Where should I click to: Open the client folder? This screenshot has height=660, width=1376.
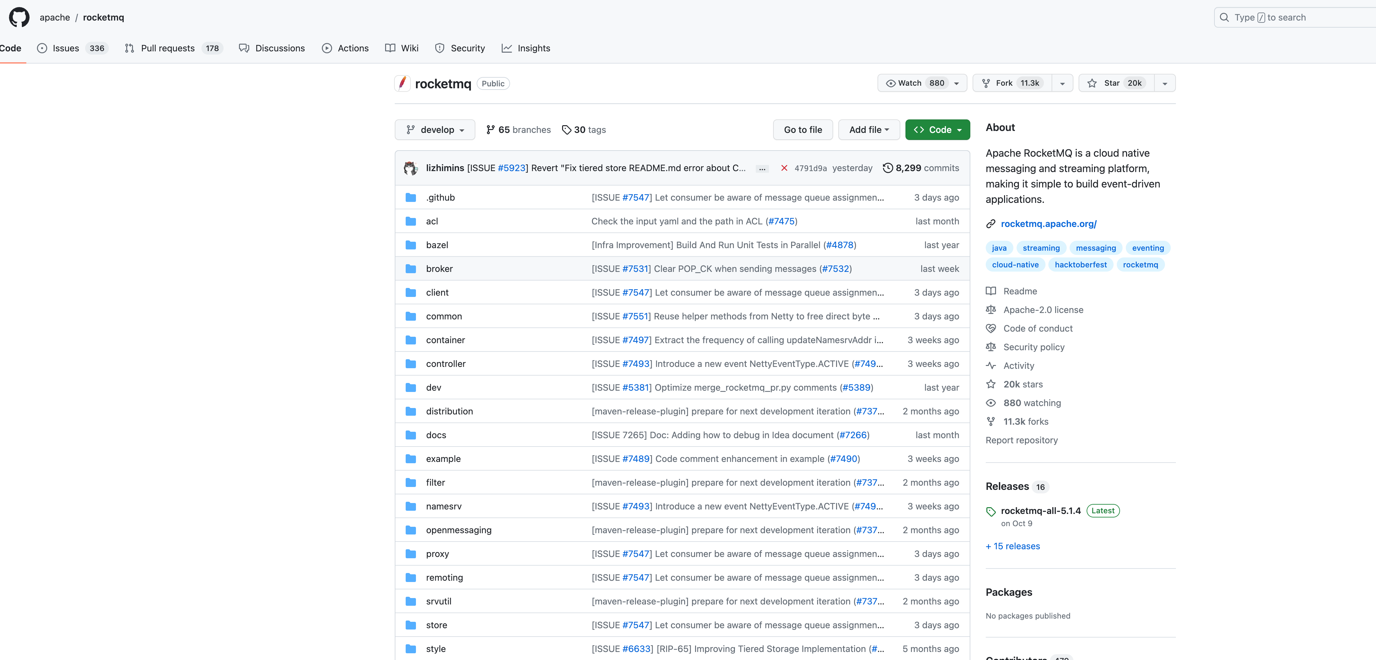pos(437,293)
